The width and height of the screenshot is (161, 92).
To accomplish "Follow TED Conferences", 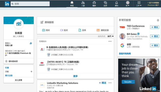I will (x=155, y=27).
